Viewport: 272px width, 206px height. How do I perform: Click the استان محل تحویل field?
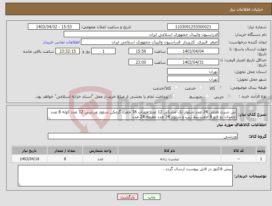[193, 71]
